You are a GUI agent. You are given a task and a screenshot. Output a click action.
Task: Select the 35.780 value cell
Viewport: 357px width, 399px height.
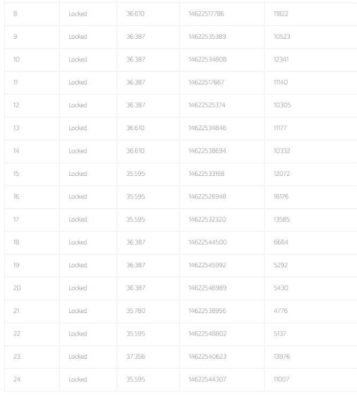tap(135, 311)
